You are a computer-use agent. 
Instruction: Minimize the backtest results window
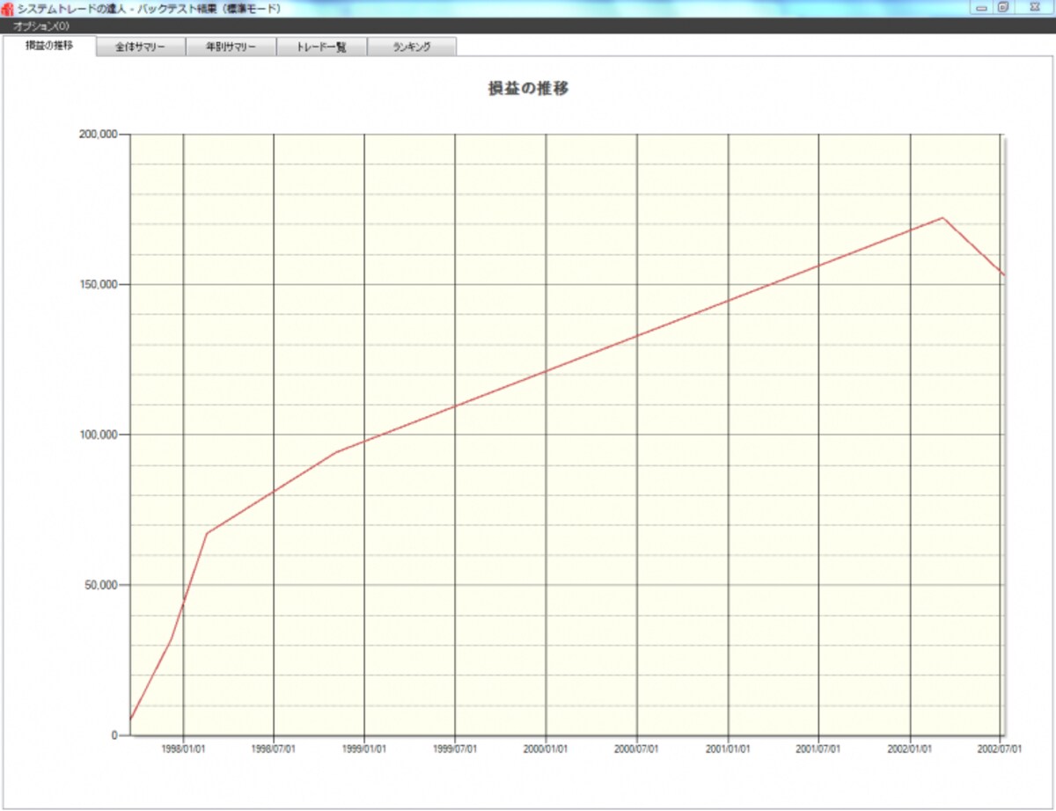(x=981, y=8)
